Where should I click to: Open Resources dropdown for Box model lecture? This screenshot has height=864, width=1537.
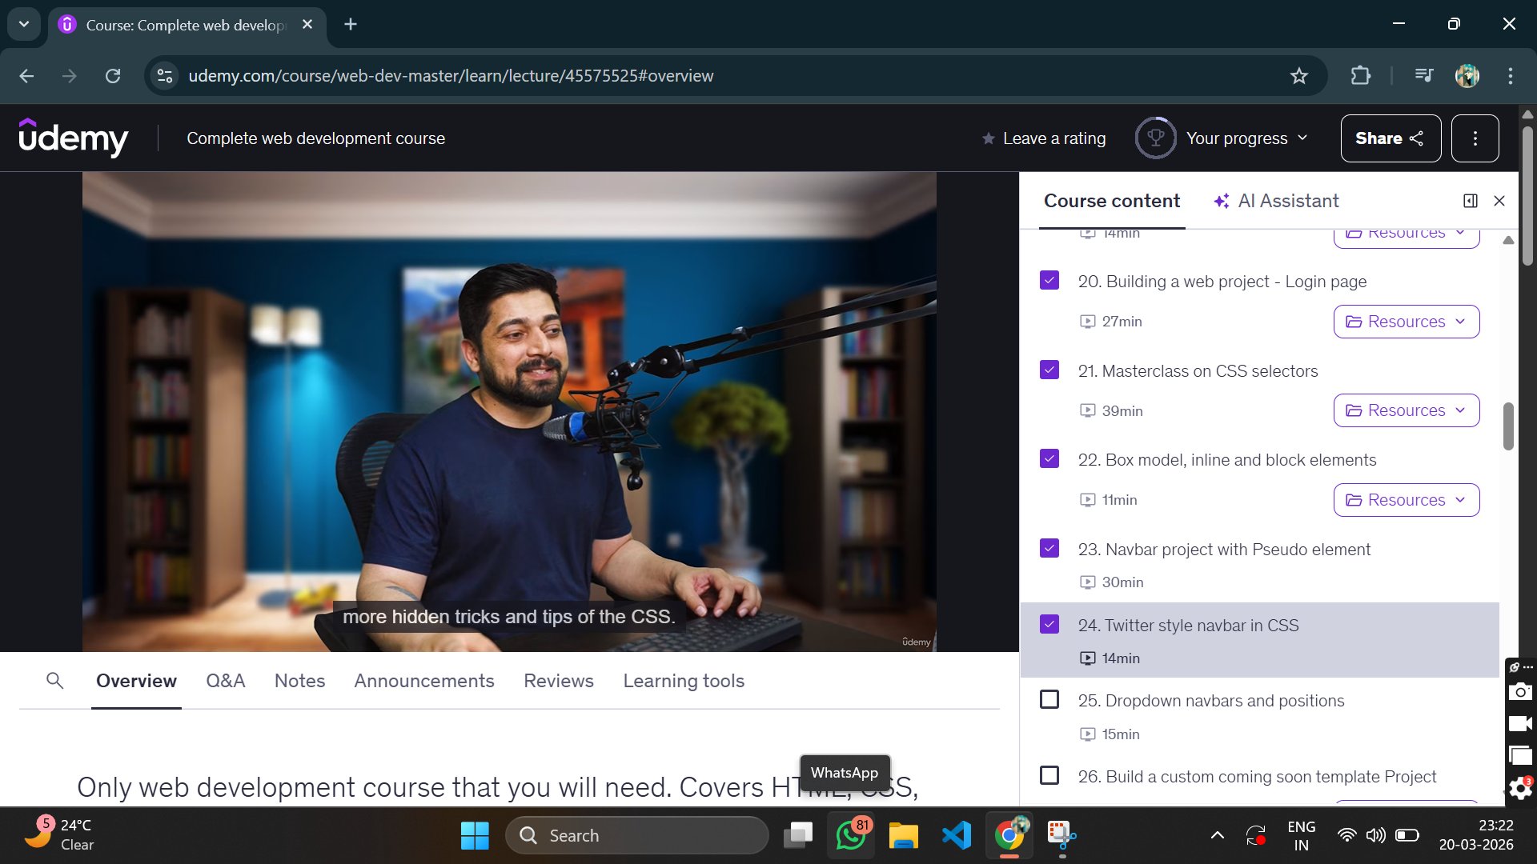pyautogui.click(x=1406, y=500)
